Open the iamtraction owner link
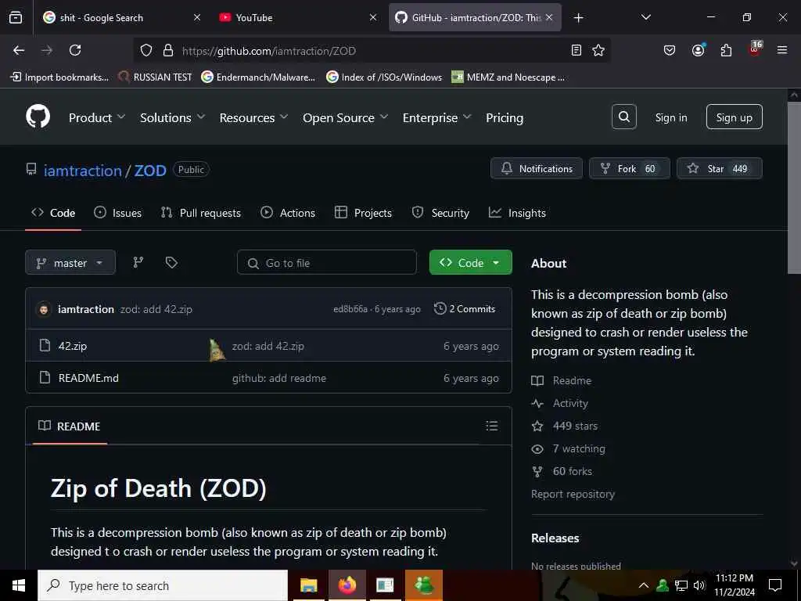Viewport: 801px width, 601px height. (82, 170)
